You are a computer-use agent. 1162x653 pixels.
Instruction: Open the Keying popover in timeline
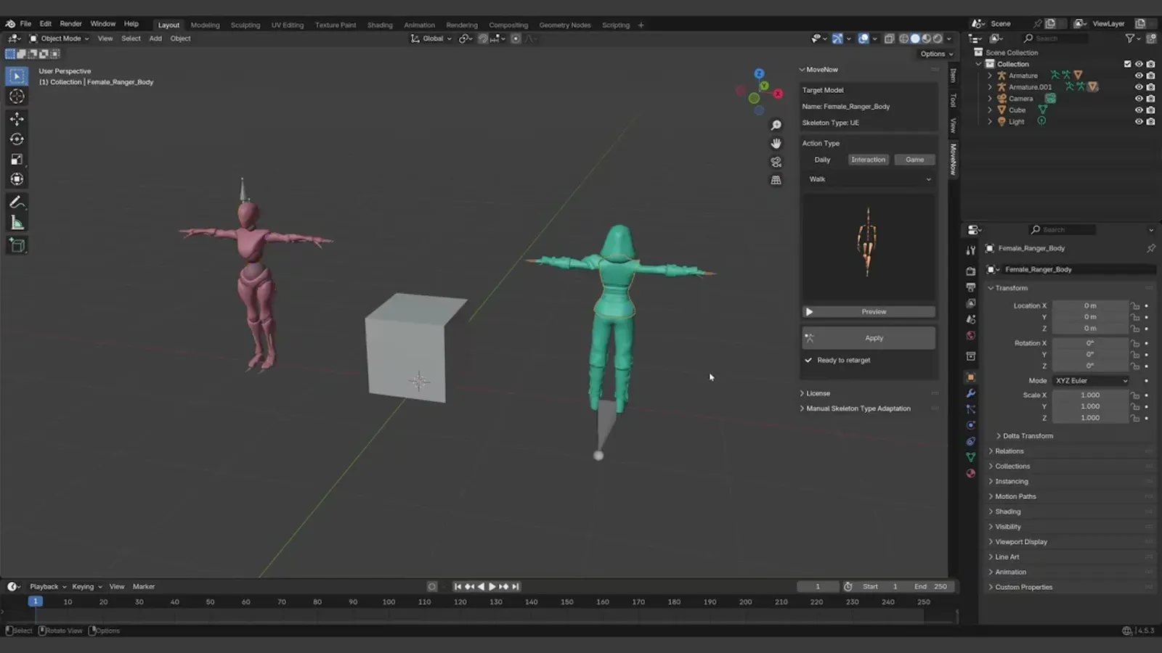pyautogui.click(x=86, y=586)
